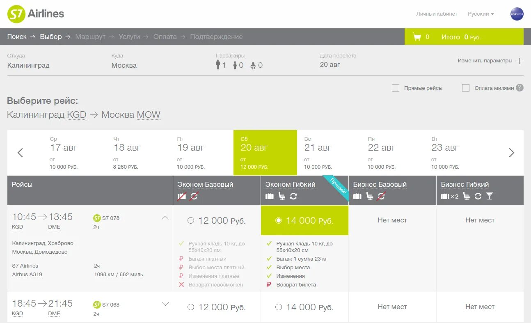The width and height of the screenshot is (531, 323).
Task: Click seat icon under Эконом Гибкий
Action: pos(282,196)
